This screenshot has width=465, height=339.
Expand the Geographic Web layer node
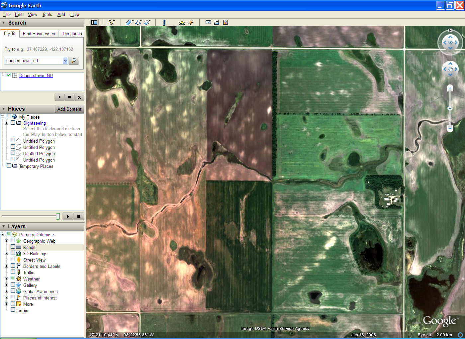6,241
